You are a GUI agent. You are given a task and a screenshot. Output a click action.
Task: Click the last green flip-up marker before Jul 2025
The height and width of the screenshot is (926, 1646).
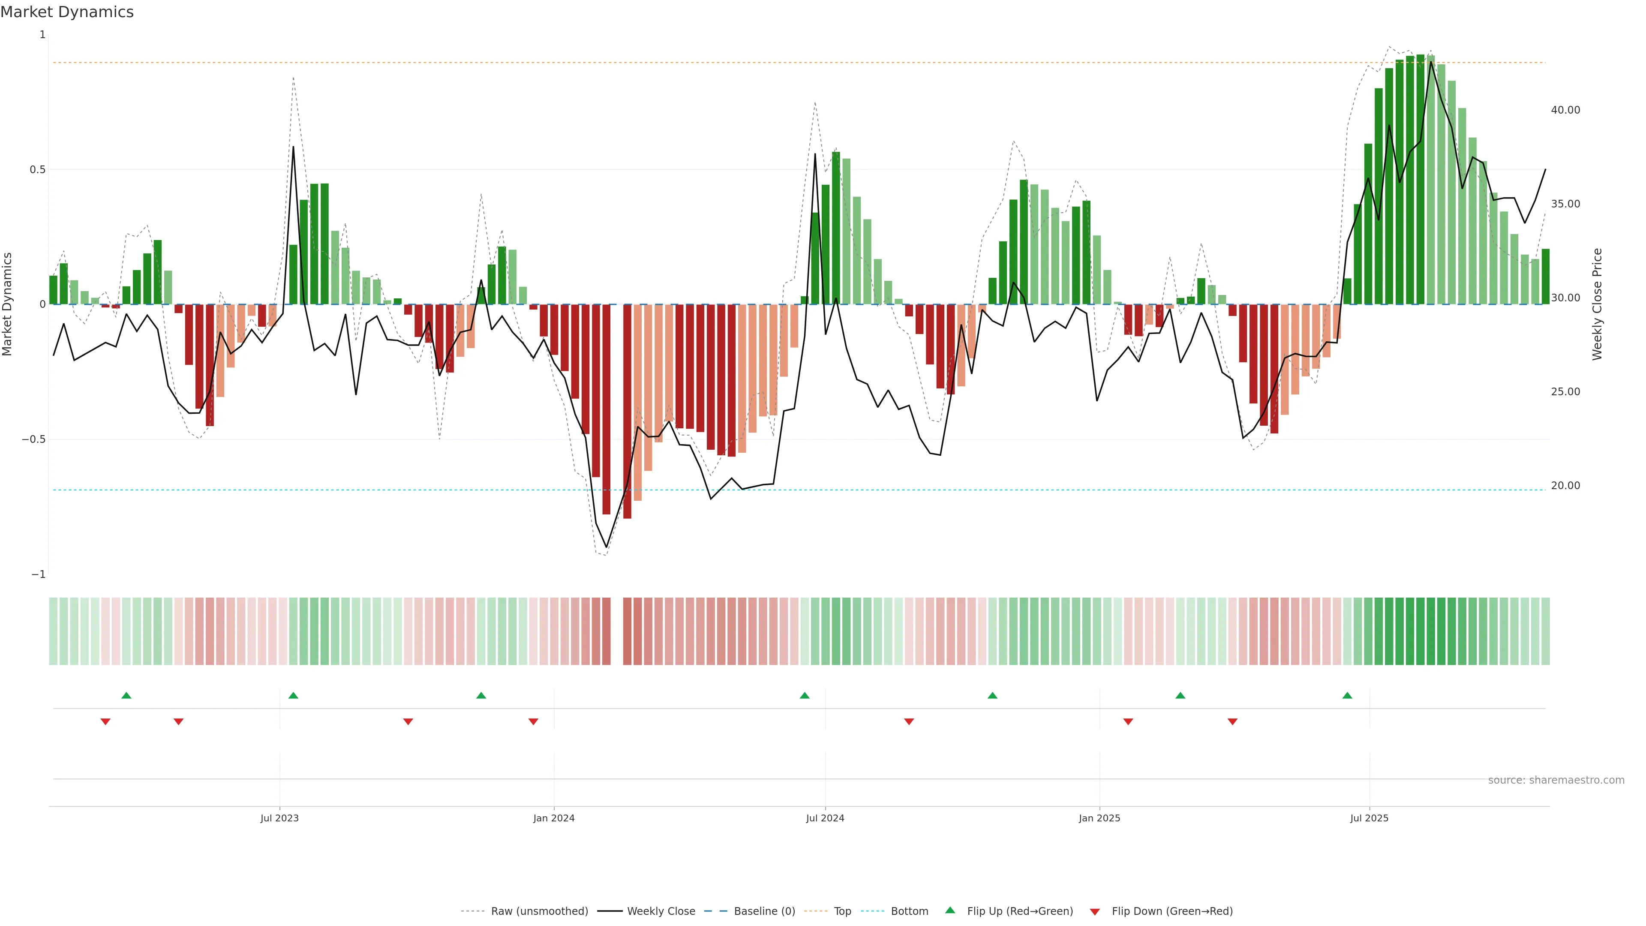pyautogui.click(x=1347, y=695)
